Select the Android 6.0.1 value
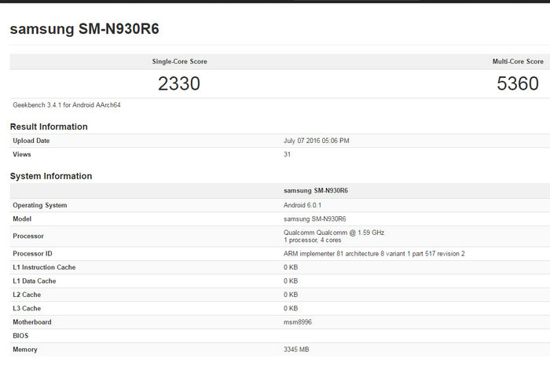This screenshot has width=550, height=367. click(302, 205)
